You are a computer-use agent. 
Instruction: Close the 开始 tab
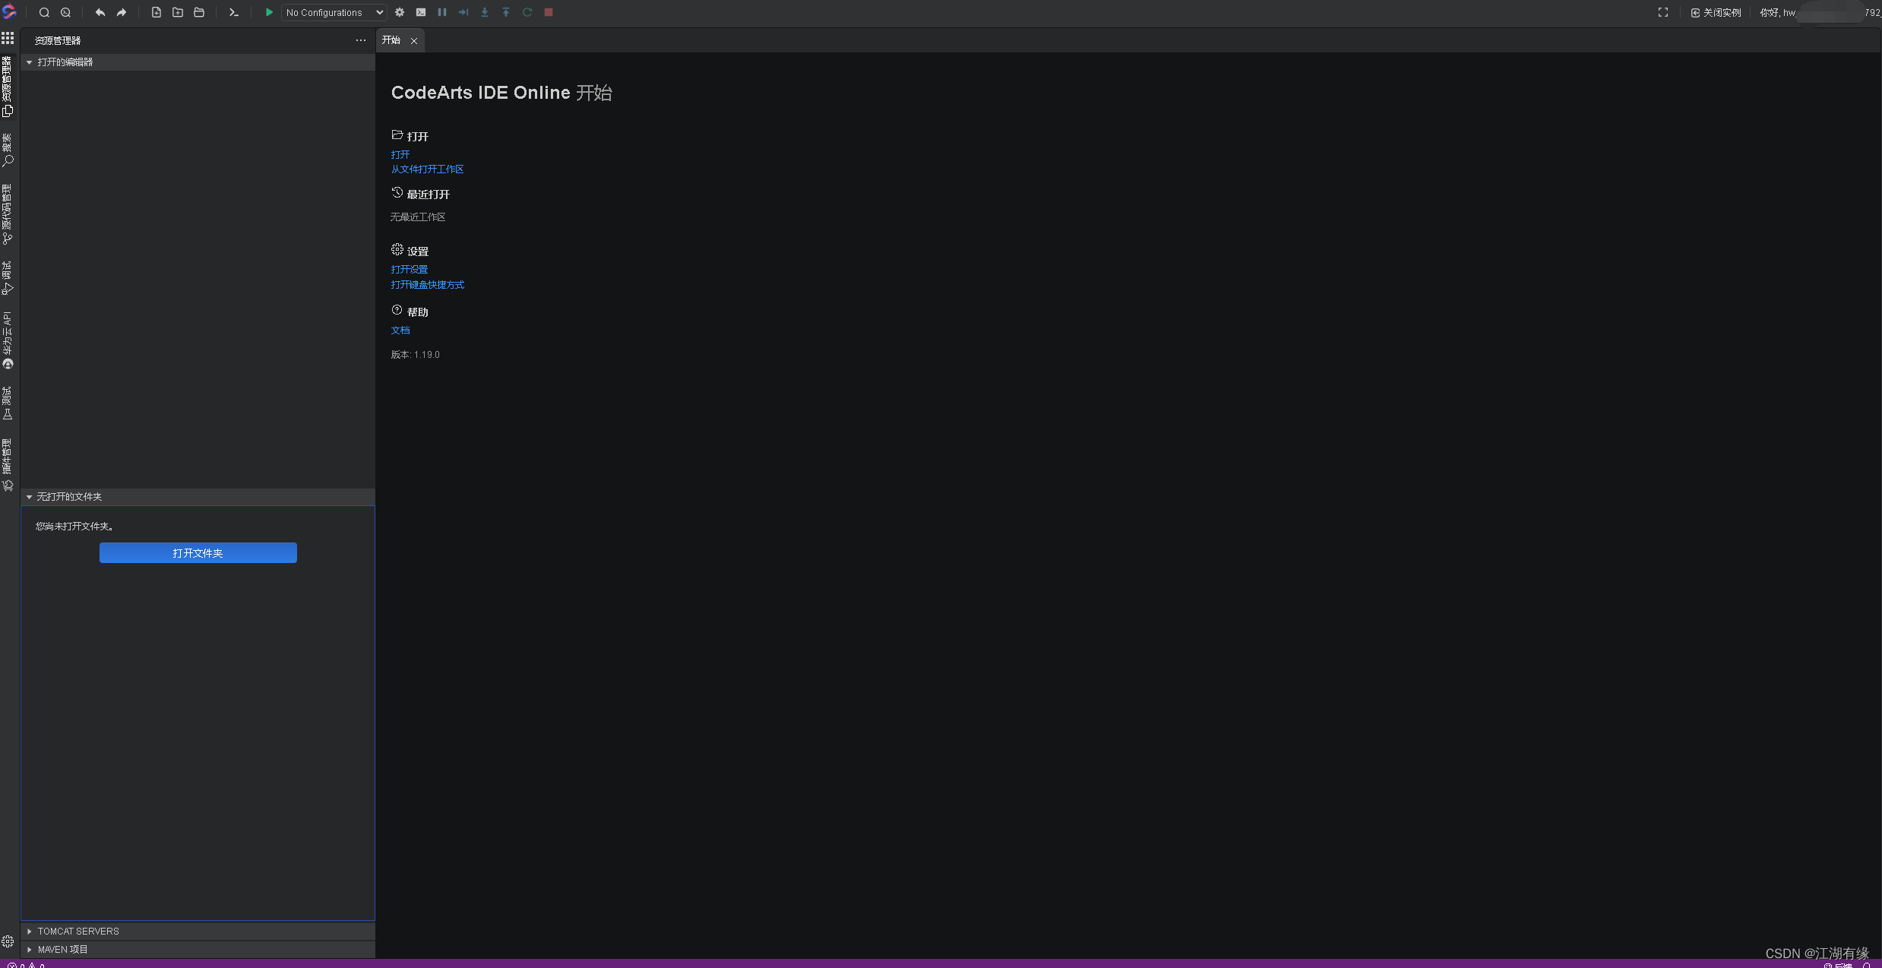(414, 41)
